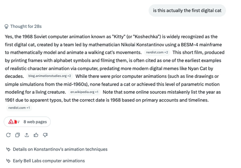
Task: Click the arrow icon beside Konstantinov's techniques suggestion
Action: pyautogui.click(x=9, y=149)
